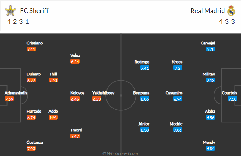Open Benzema's 8.06 rating badge
Image resolution: width=241 pixels, height=156 pixels.
click(145, 99)
